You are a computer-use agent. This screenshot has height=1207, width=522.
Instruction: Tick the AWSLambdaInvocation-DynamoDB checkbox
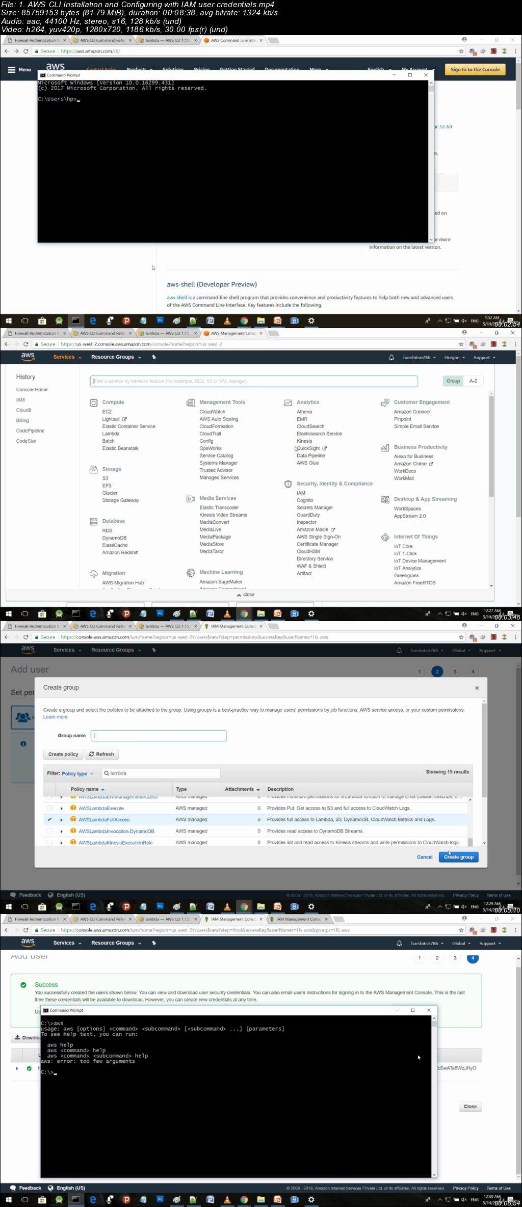tap(49, 831)
